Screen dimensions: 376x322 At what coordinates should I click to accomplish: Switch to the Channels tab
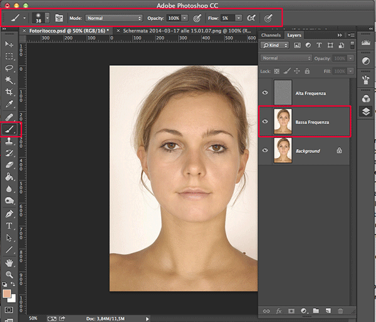click(271, 35)
